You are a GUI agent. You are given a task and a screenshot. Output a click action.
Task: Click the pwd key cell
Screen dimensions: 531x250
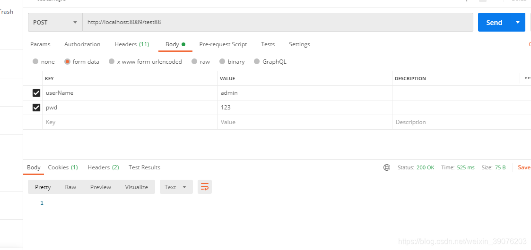coord(130,108)
